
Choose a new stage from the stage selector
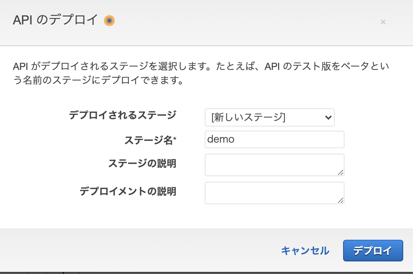pos(269,117)
